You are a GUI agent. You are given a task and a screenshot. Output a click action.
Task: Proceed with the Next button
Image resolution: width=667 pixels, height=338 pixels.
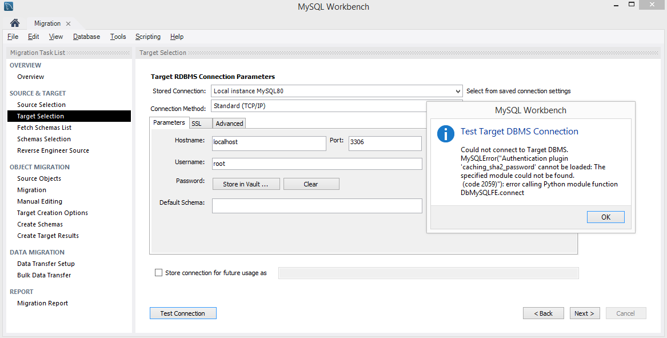(x=585, y=313)
